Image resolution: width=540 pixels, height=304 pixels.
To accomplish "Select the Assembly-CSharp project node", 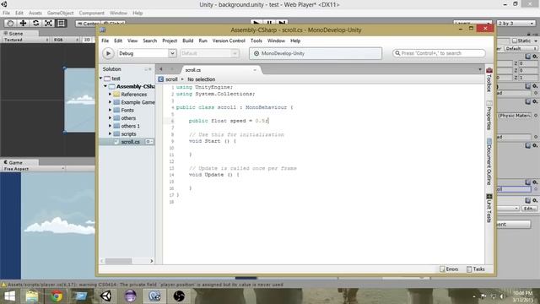I will 135,86.
